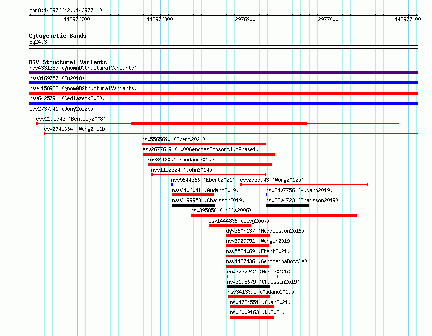This screenshot has width=432, height=336.
Task: Click the thin red line under nsv1152324
Action: coord(209,175)
